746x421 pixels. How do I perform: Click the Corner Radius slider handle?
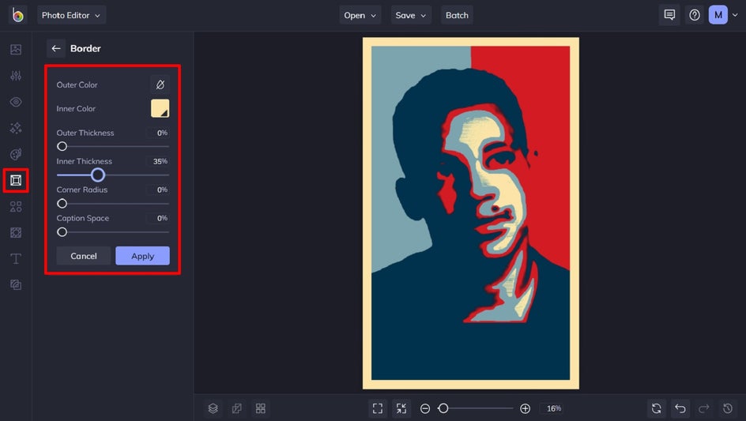click(x=62, y=204)
